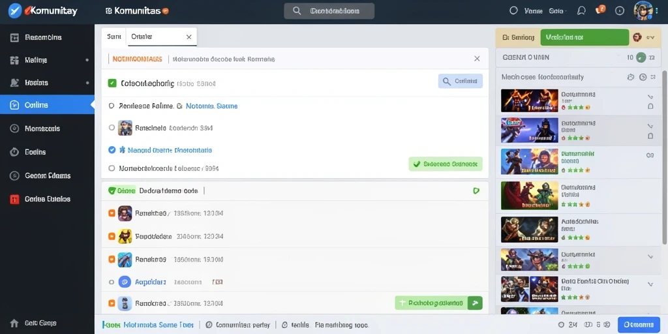Viewport: 668px width, 334px height.
Task: Click into the top search field
Action: point(329,11)
